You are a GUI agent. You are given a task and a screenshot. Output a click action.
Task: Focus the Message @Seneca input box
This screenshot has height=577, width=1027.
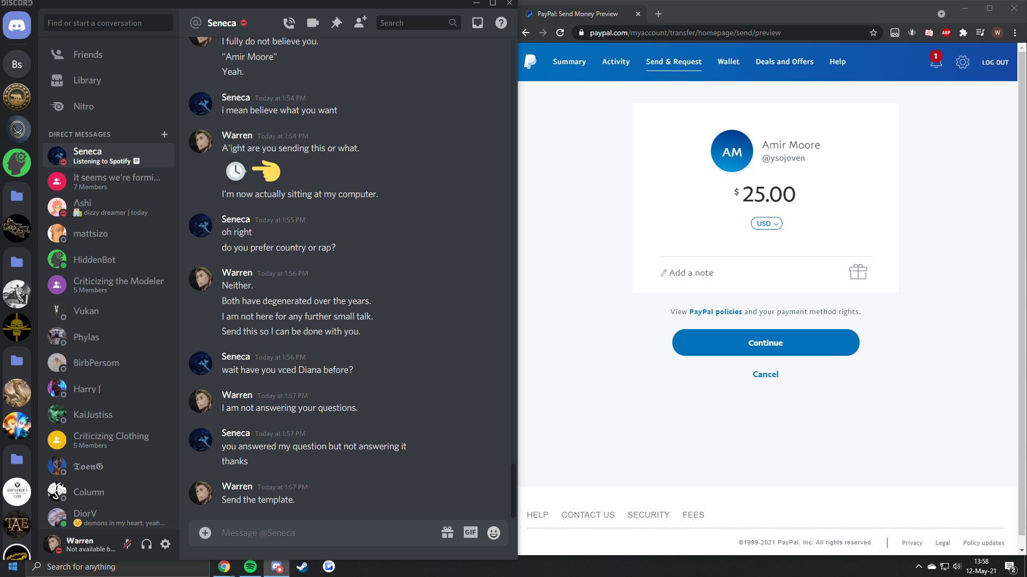click(x=326, y=533)
